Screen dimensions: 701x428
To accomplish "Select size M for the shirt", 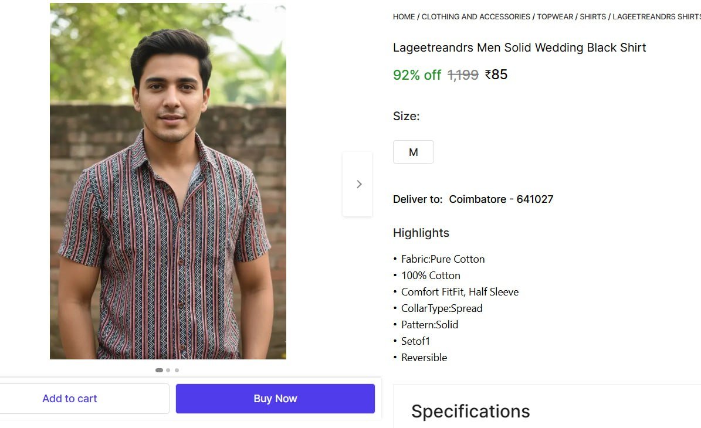I will 413,151.
